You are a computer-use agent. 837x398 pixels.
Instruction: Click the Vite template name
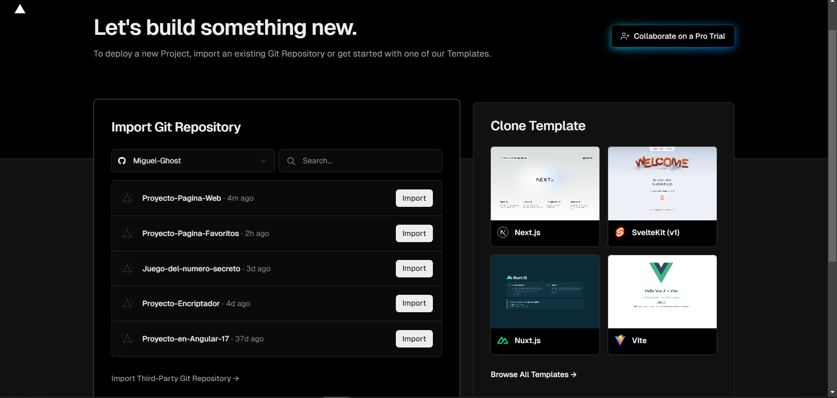[x=639, y=341]
